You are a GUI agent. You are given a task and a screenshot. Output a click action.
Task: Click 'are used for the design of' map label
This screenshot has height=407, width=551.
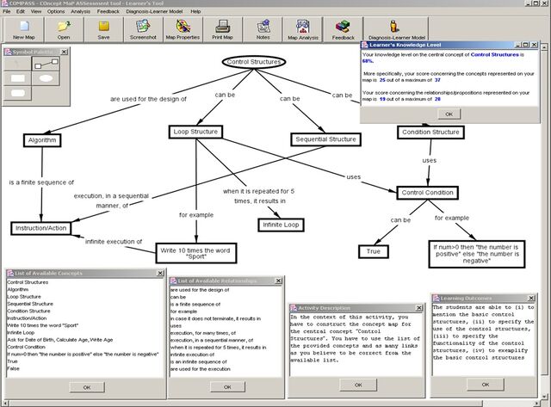tap(148, 99)
